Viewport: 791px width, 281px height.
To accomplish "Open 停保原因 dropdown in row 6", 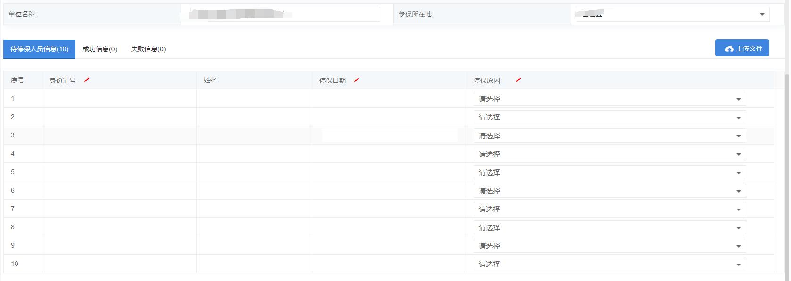I will click(x=609, y=191).
